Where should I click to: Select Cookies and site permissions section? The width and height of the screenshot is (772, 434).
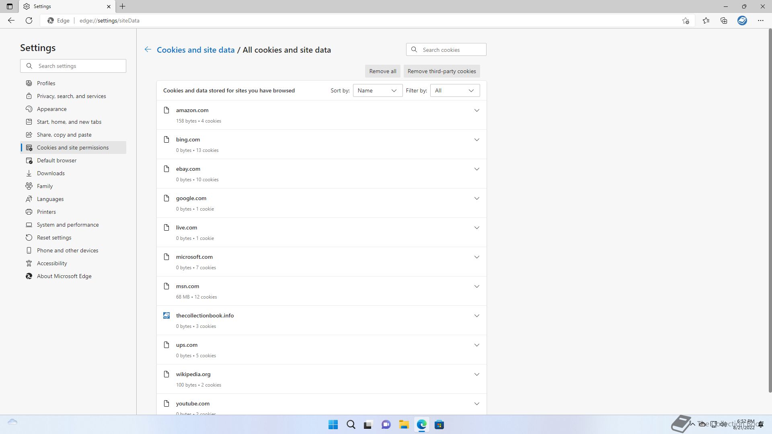(x=73, y=147)
